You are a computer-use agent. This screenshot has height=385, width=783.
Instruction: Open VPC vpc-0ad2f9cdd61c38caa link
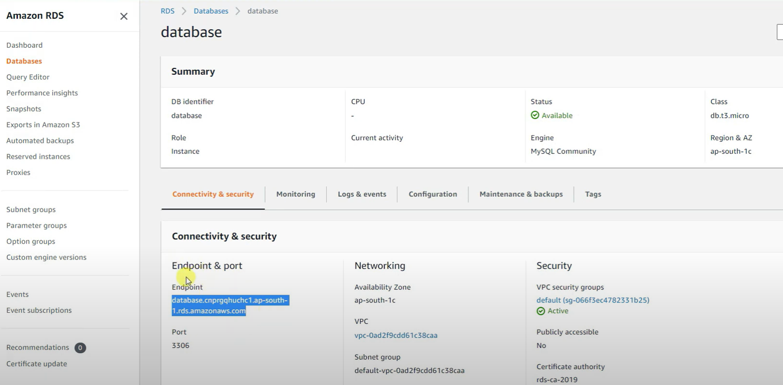[x=396, y=336]
